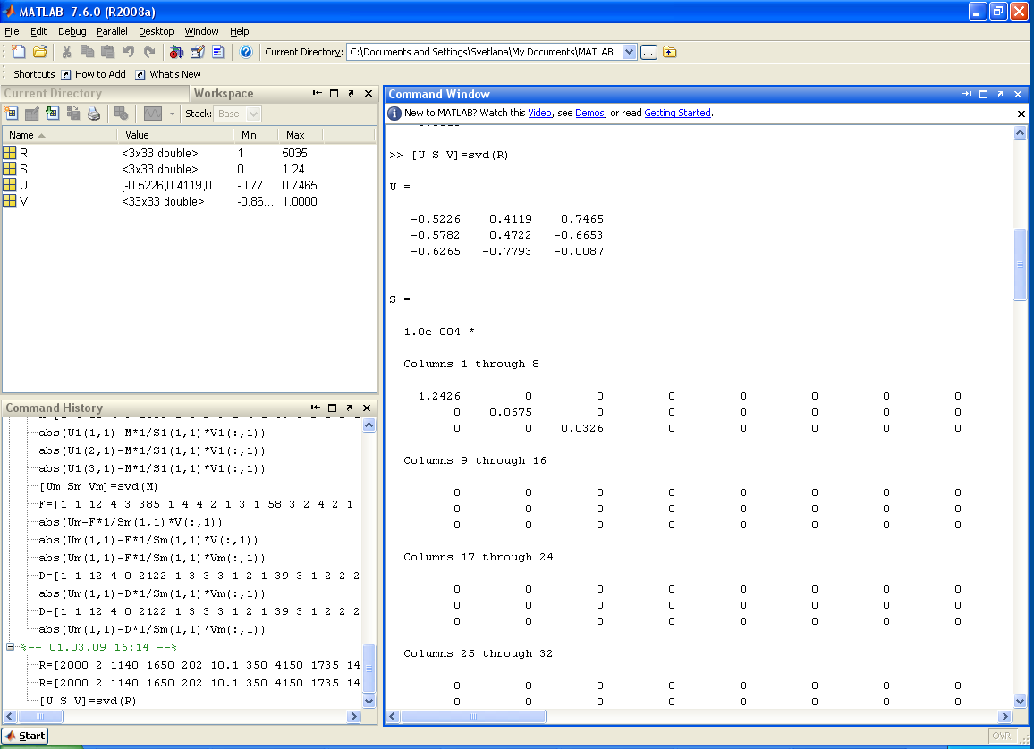Open MATLAB Help question mark icon
The width and height of the screenshot is (1034, 749).
(246, 51)
